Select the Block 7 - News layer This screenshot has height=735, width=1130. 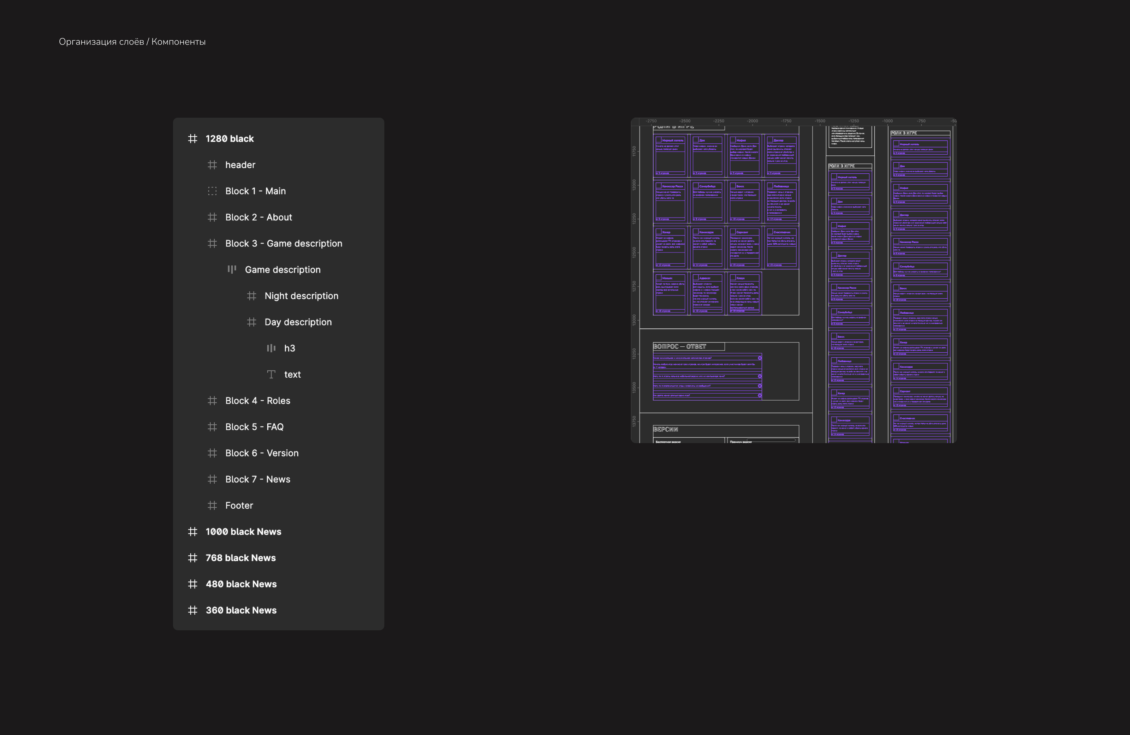coord(257,479)
